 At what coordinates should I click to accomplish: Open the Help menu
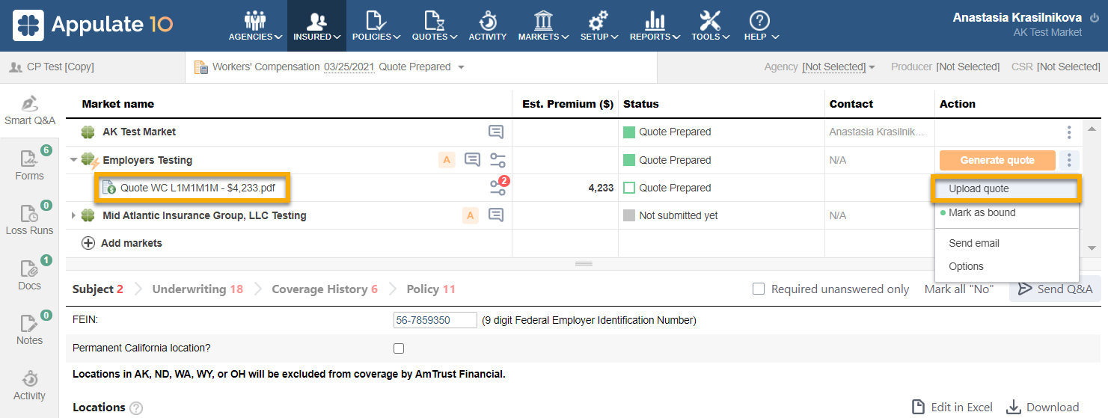click(761, 25)
